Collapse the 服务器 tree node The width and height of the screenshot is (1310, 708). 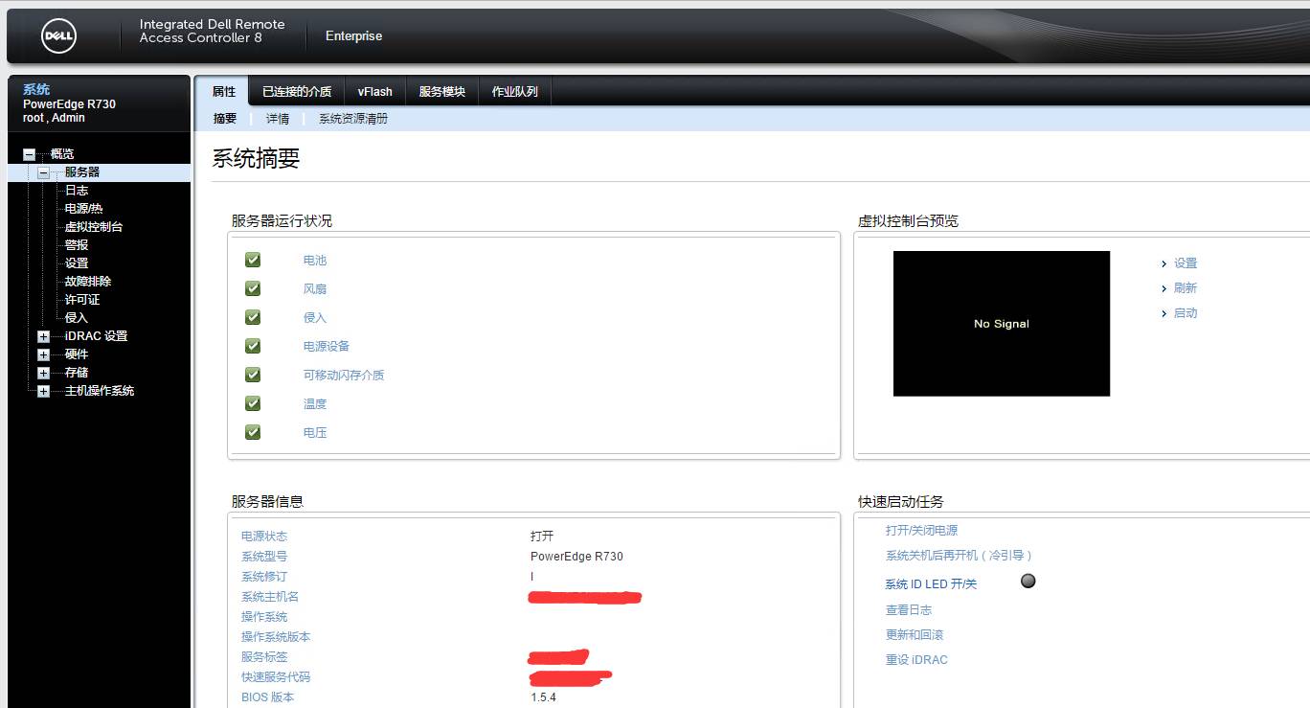43,172
